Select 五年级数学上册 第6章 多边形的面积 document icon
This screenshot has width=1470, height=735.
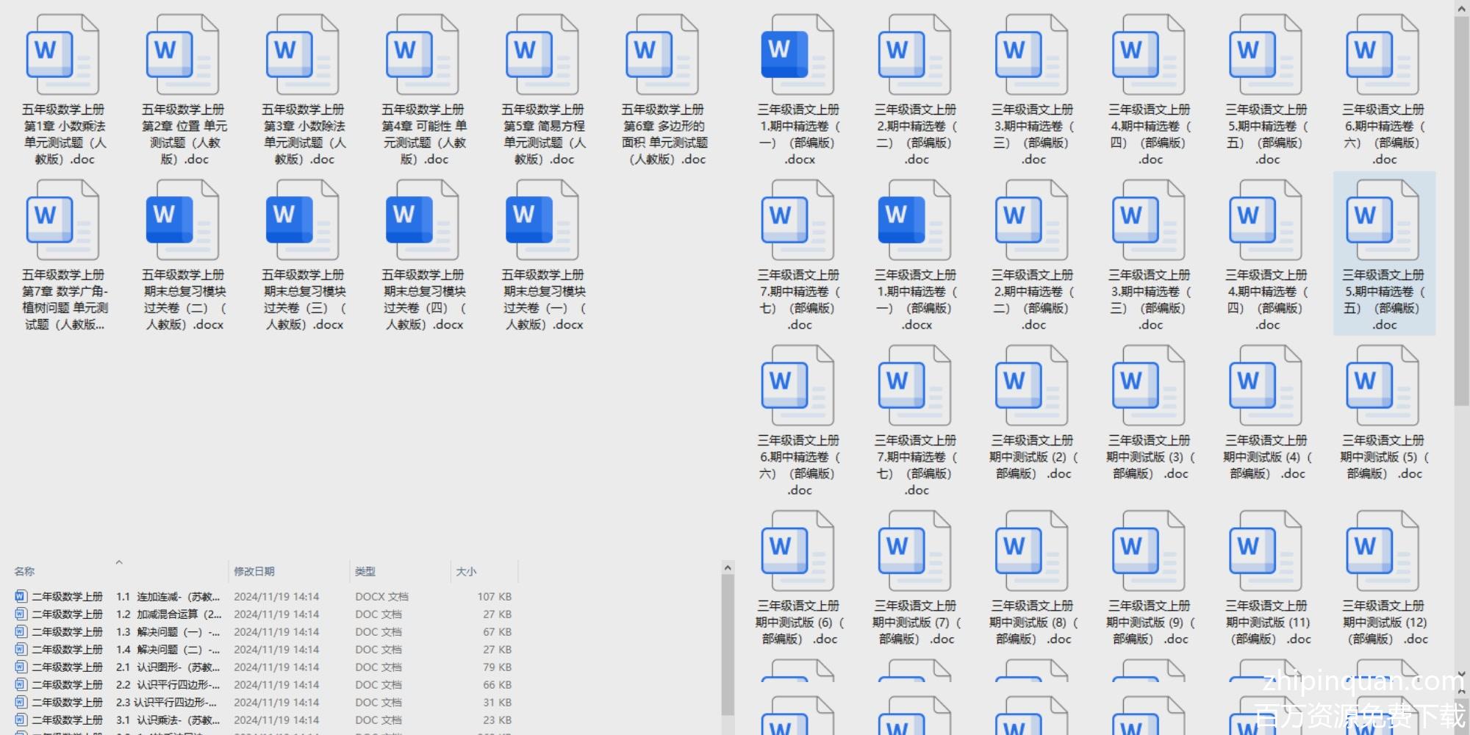(x=662, y=57)
